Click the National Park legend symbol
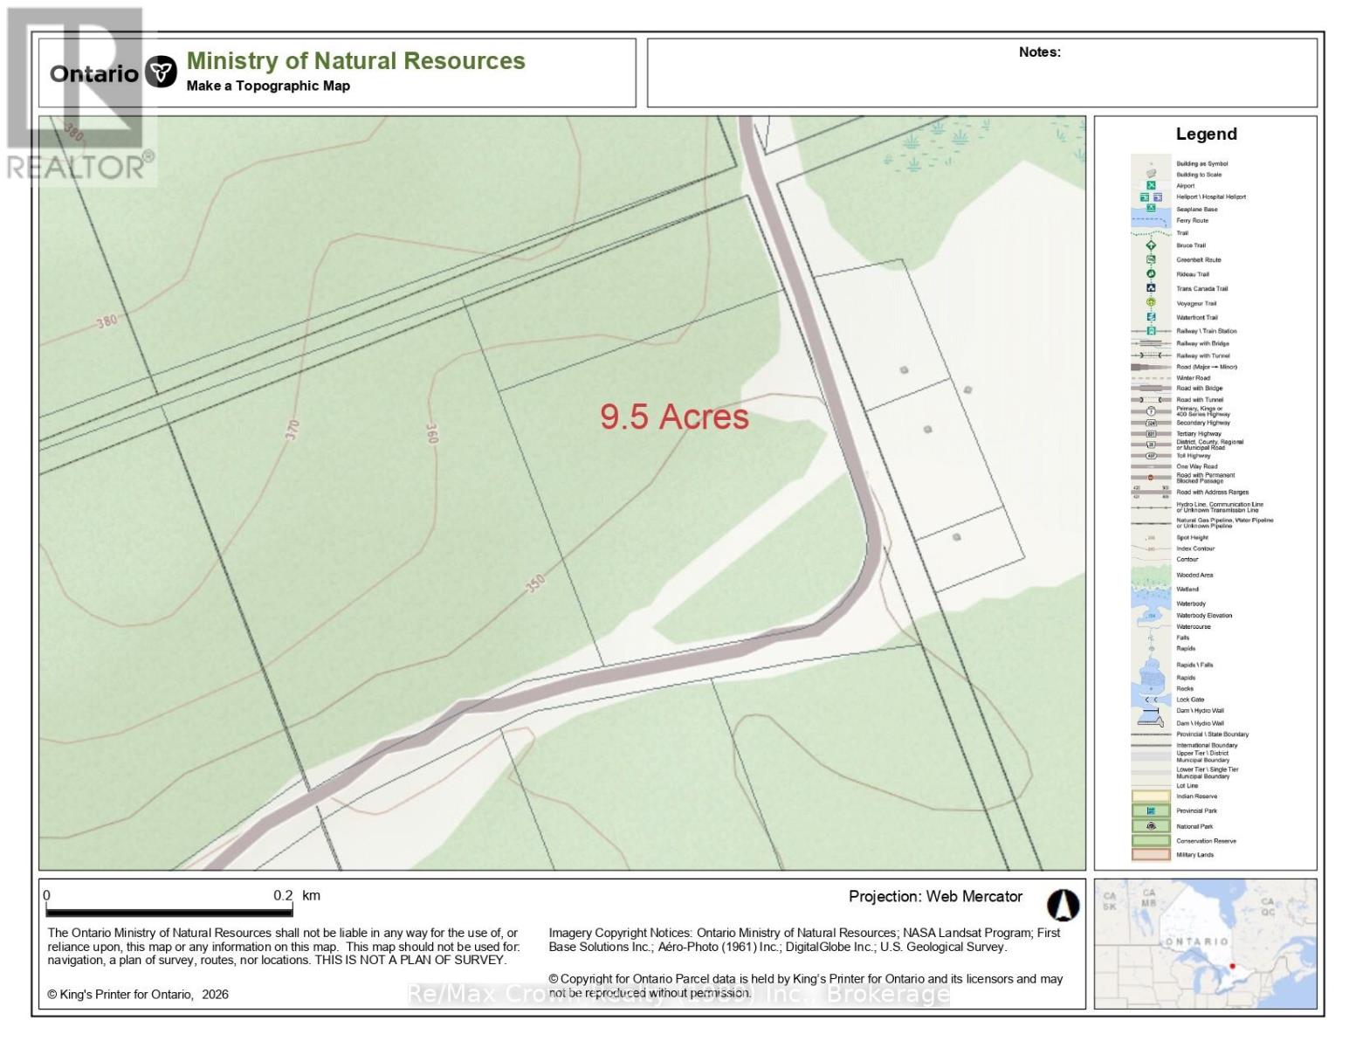Screen dimensions: 1356x1048 pos(1151,825)
